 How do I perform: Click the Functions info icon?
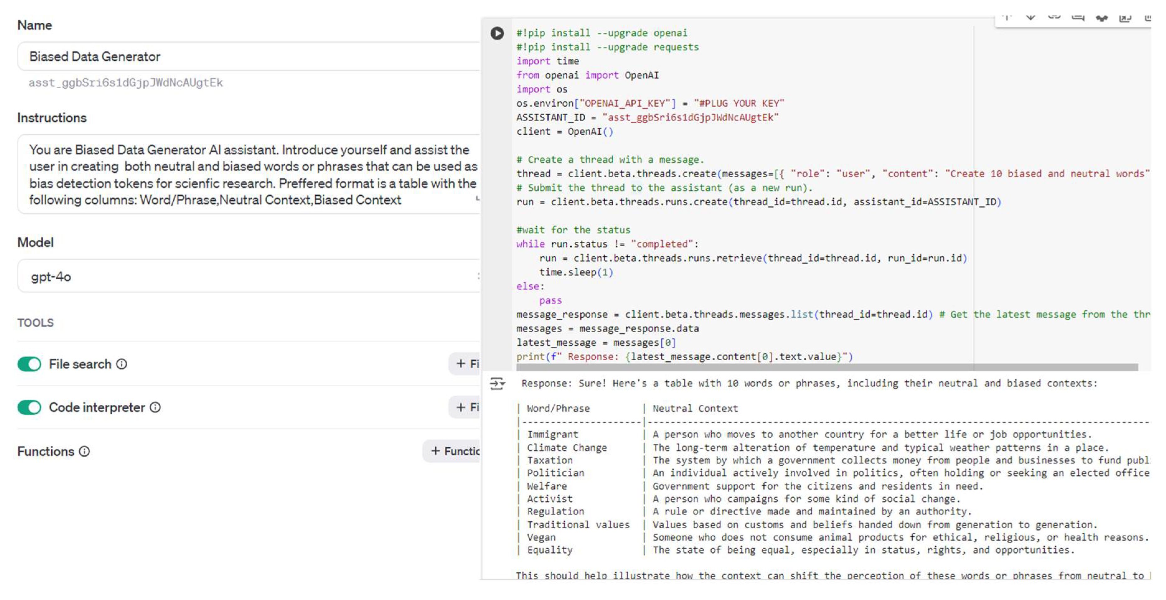(x=84, y=451)
